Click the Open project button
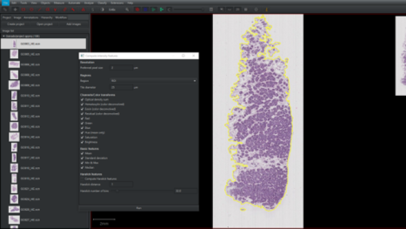 click(x=44, y=24)
